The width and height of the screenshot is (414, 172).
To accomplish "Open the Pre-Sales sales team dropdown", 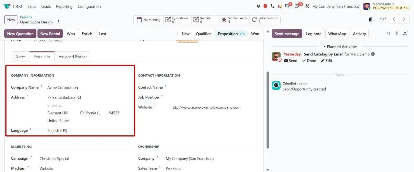I will (211, 169).
